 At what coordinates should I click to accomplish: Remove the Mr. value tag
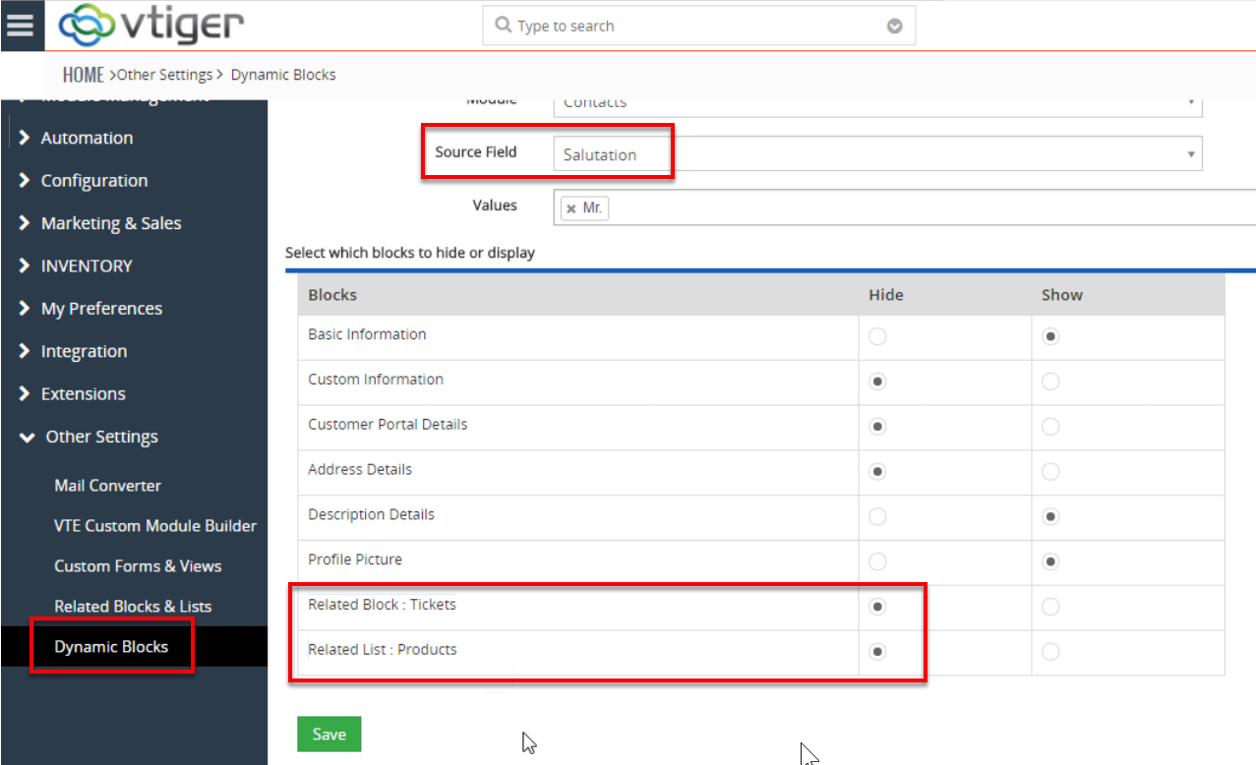coord(570,208)
